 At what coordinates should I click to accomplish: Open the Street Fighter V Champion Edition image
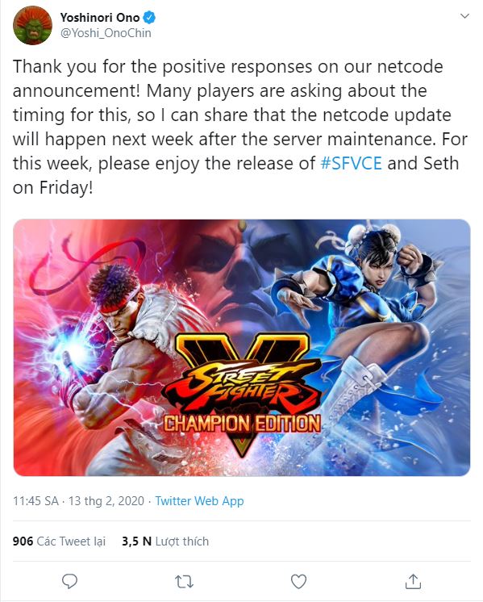[x=242, y=348]
